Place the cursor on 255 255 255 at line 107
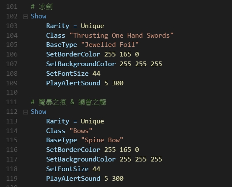232x187 pixels. click(x=141, y=64)
